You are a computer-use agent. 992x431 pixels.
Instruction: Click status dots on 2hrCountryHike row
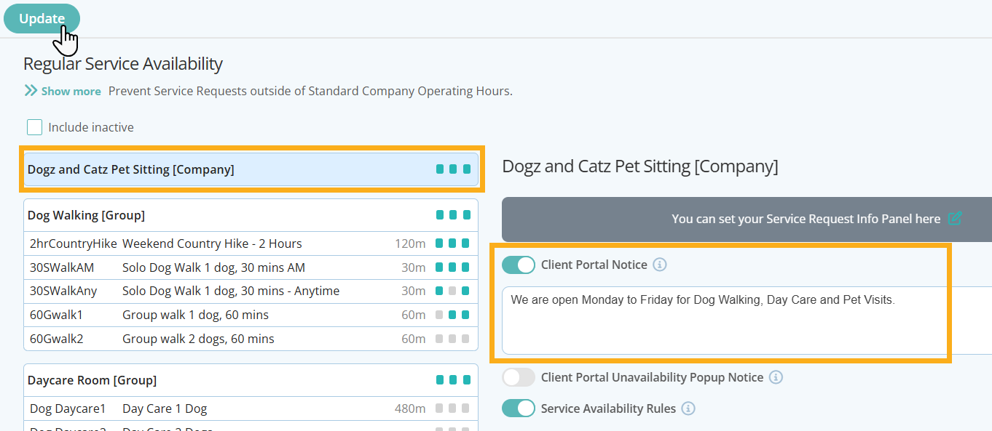pos(453,243)
